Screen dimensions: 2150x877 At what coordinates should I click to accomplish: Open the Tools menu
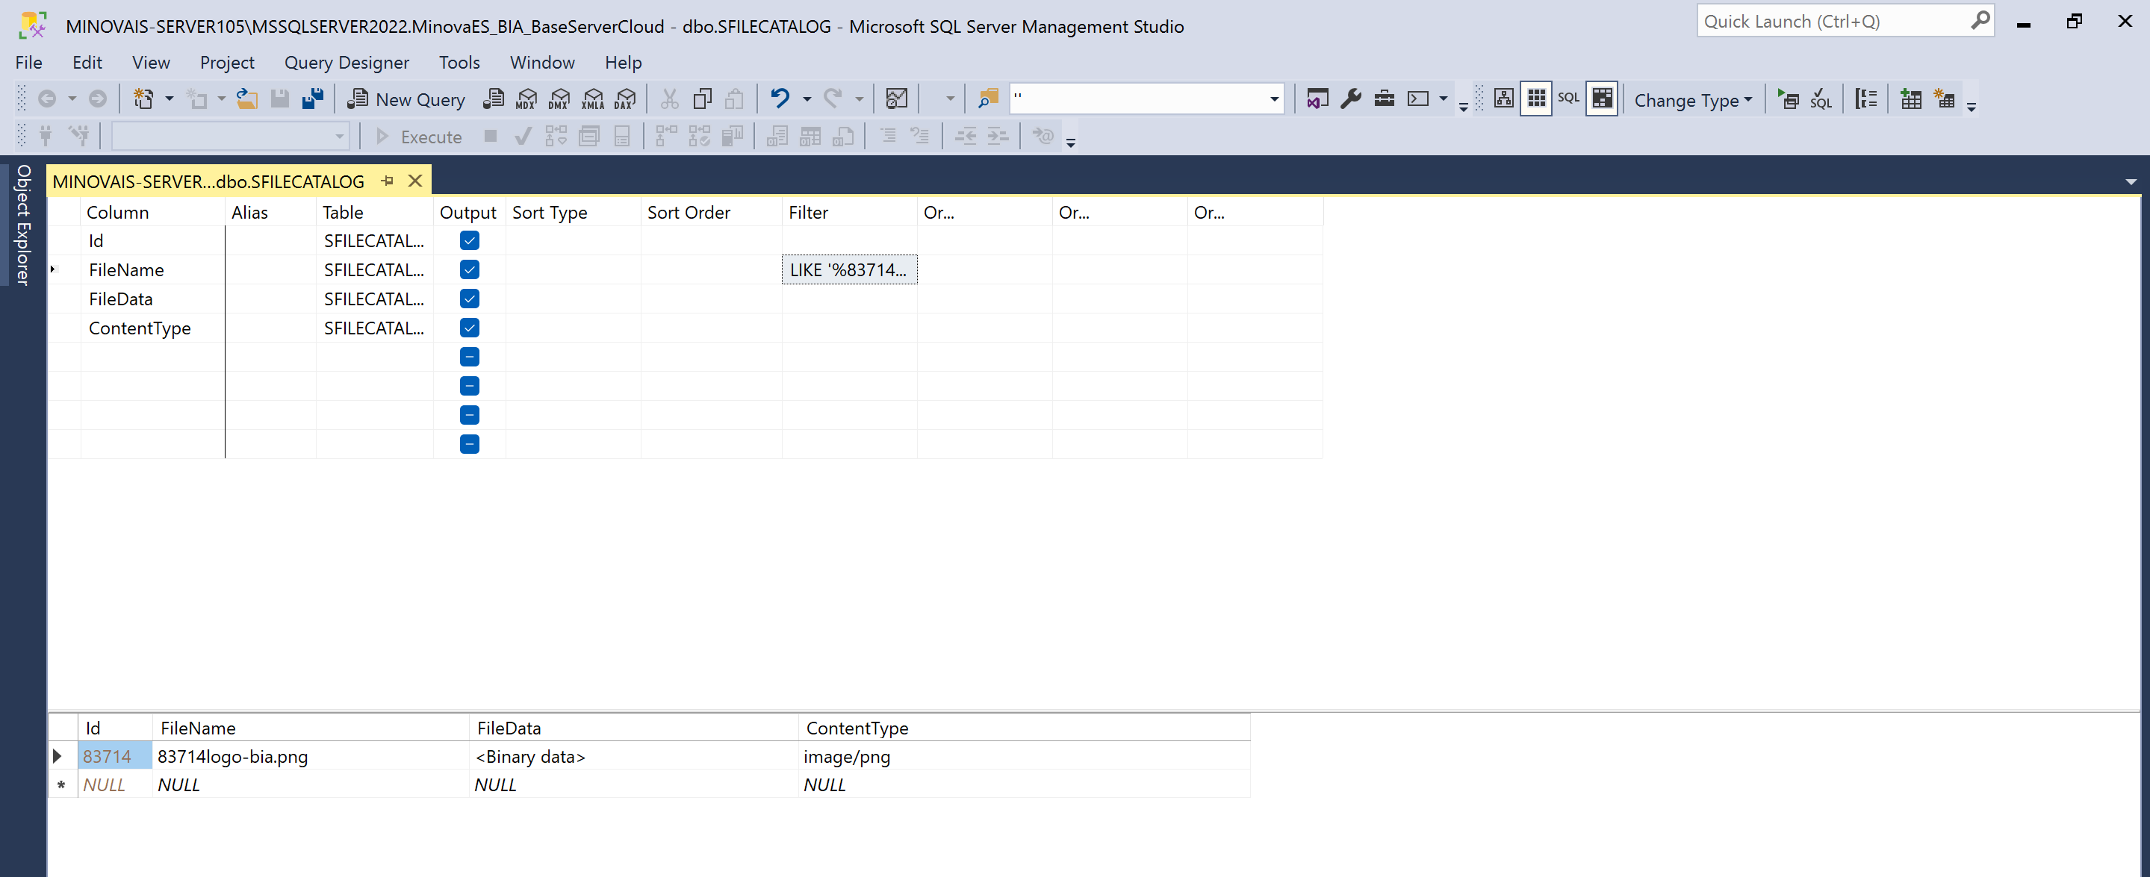(x=459, y=63)
